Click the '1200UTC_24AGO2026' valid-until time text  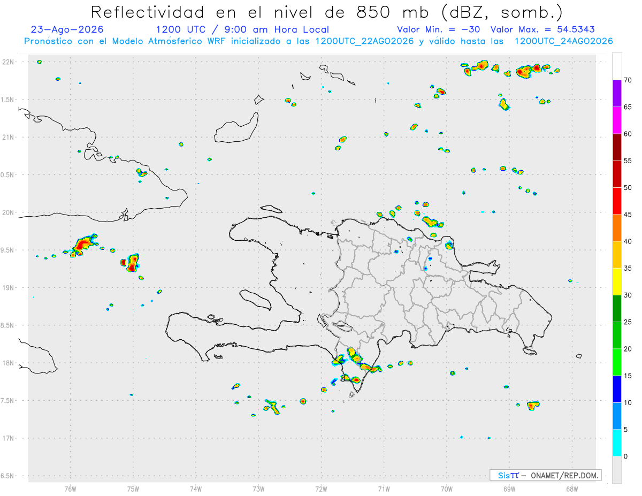tap(563, 41)
